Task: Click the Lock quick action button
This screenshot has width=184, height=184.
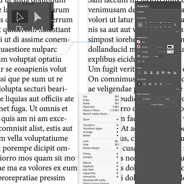Action: point(167,99)
